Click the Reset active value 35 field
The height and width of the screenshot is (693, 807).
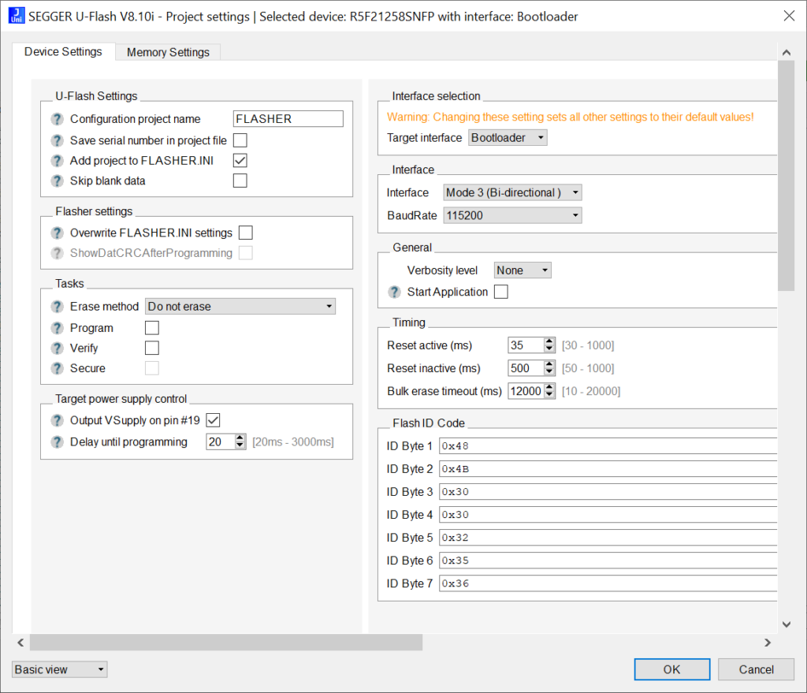tap(526, 345)
